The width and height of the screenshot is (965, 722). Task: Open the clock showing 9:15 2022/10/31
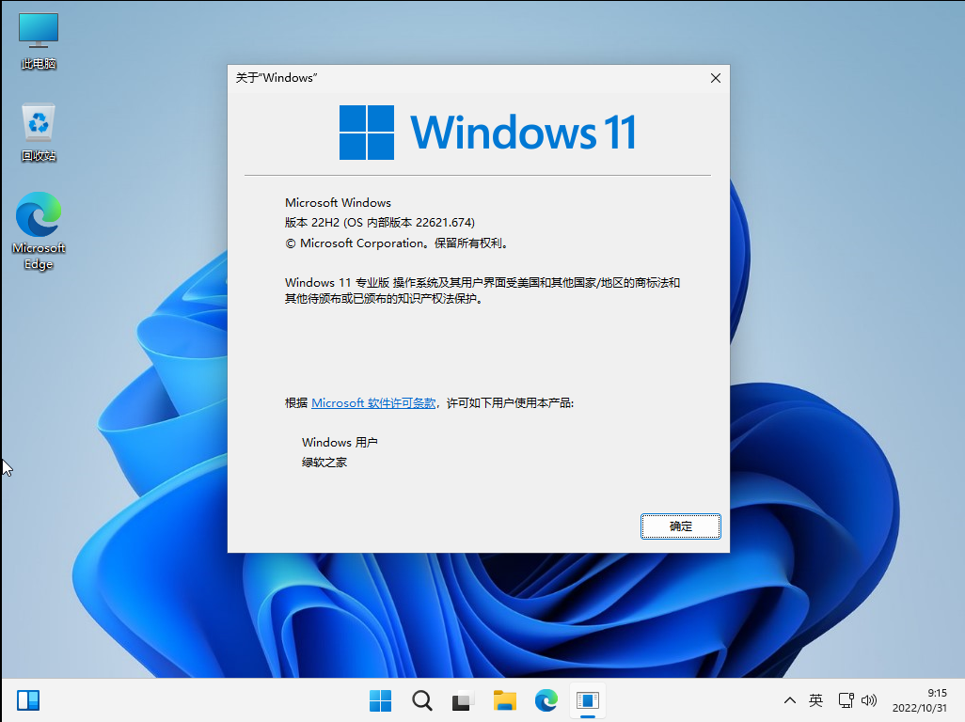pyautogui.click(x=920, y=700)
